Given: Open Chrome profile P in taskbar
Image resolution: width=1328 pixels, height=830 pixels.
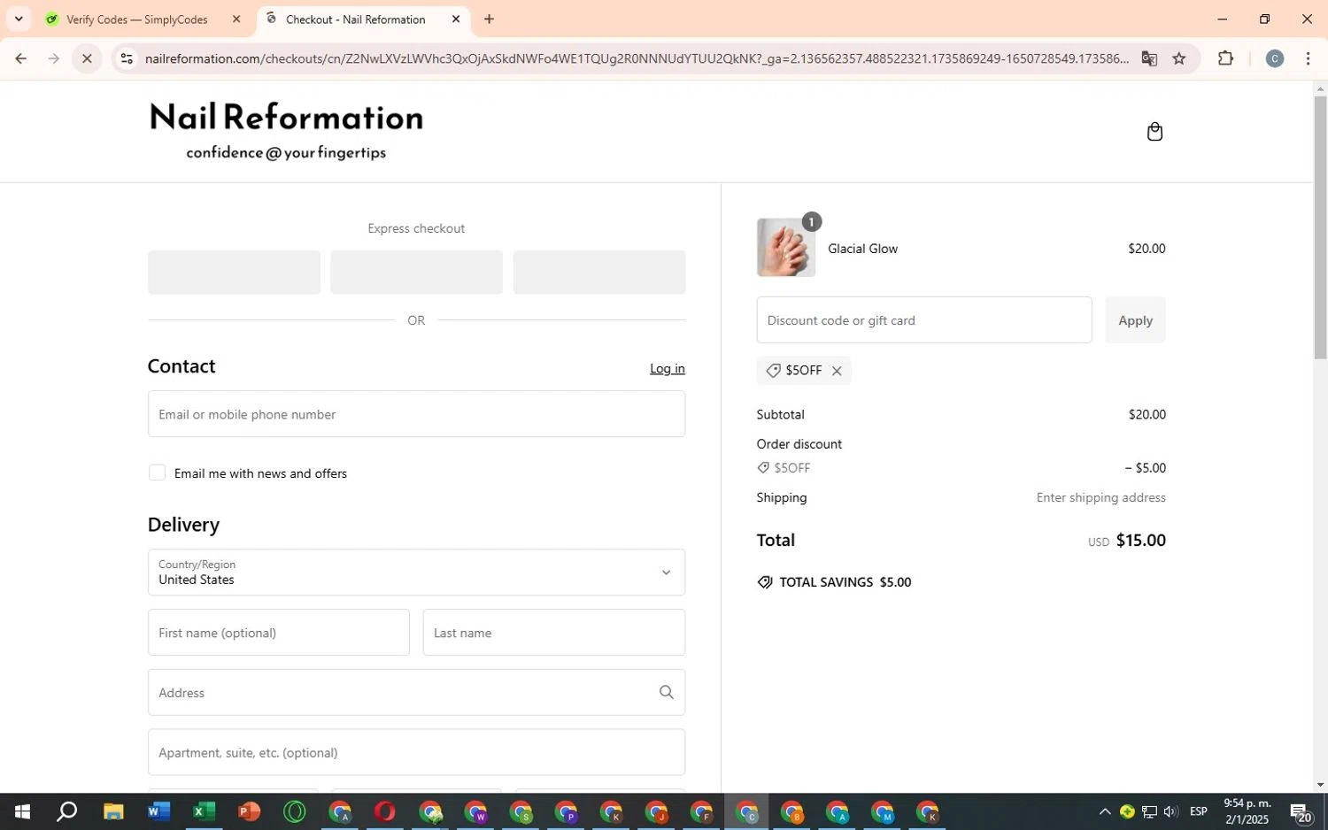Looking at the screenshot, I should click(566, 811).
